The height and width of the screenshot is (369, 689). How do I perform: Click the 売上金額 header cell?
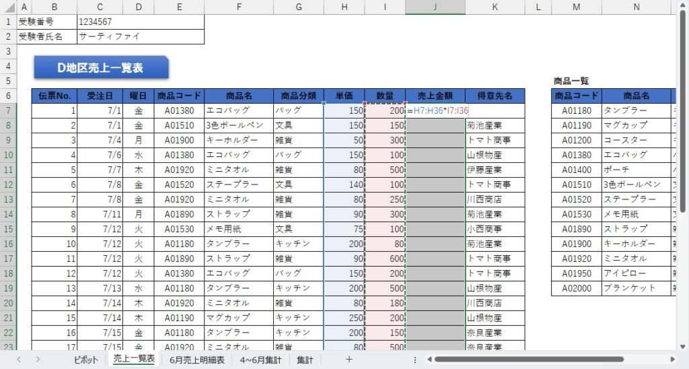coord(435,96)
